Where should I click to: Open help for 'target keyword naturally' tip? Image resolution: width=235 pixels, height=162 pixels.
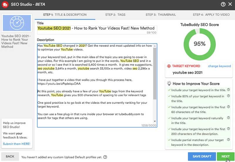[x=228, y=118]
